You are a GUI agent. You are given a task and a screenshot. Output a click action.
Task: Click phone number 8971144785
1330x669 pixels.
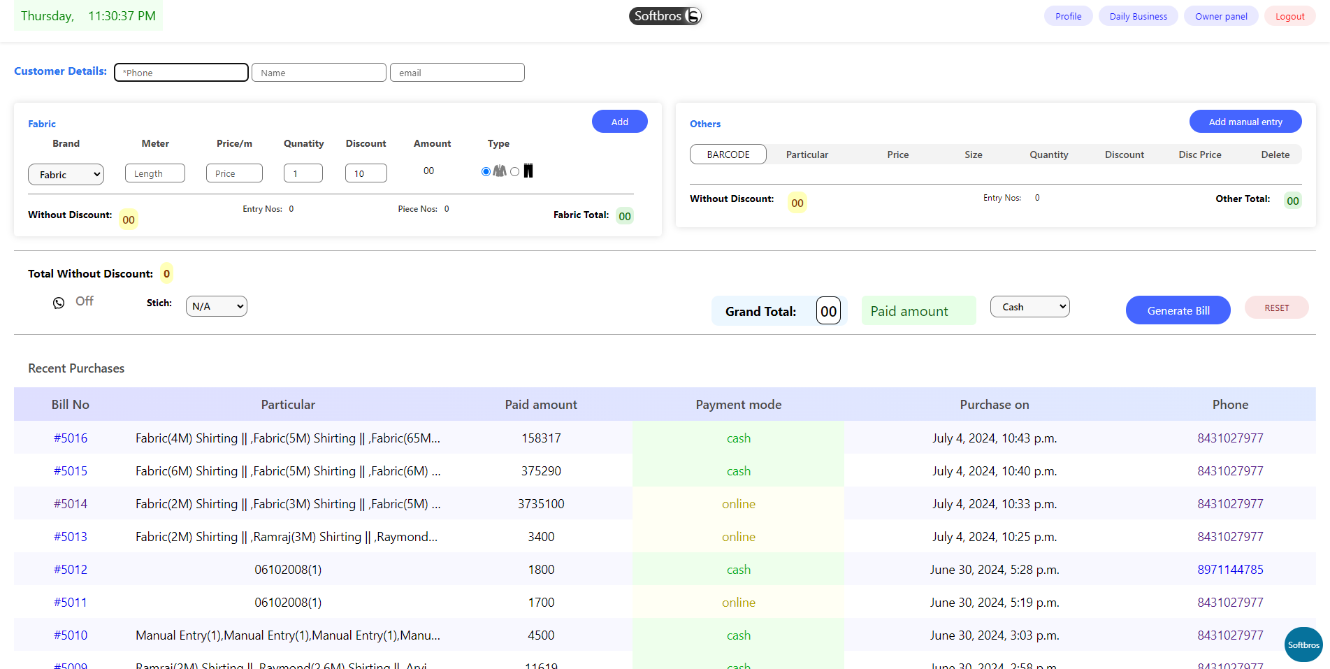point(1230,570)
